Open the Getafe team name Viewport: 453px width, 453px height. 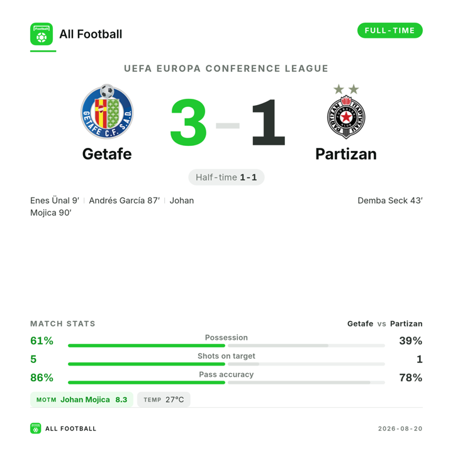pyautogui.click(x=107, y=154)
